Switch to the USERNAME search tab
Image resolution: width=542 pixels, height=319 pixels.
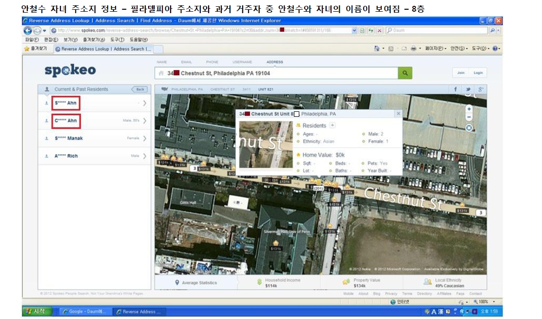pos(242,62)
